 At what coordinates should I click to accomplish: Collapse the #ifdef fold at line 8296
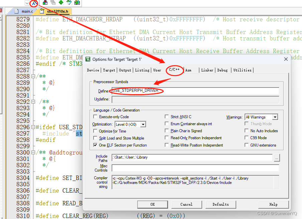coord(33,127)
